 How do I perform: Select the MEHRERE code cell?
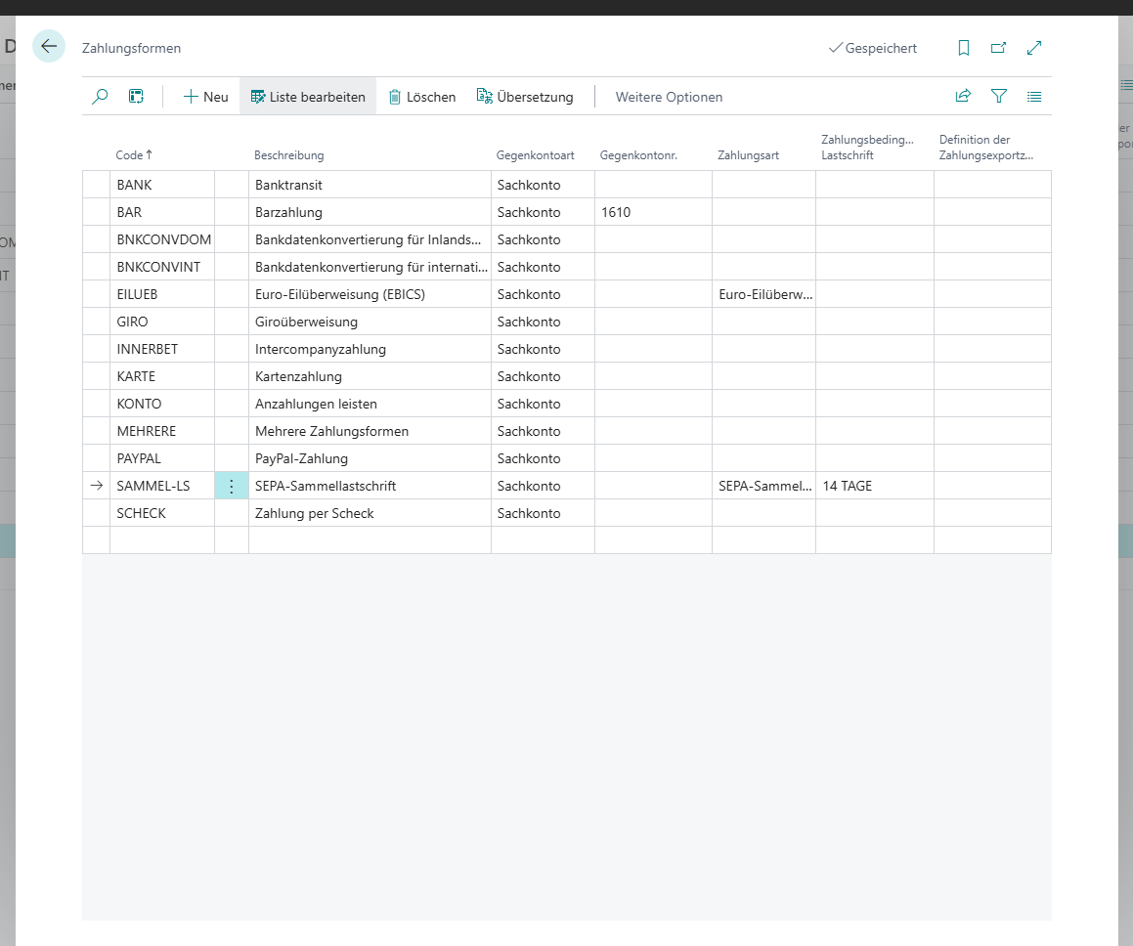click(162, 432)
